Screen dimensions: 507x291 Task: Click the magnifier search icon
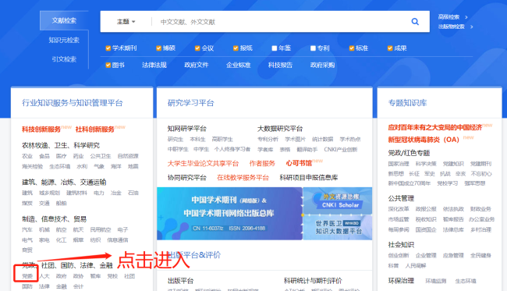[415, 22]
